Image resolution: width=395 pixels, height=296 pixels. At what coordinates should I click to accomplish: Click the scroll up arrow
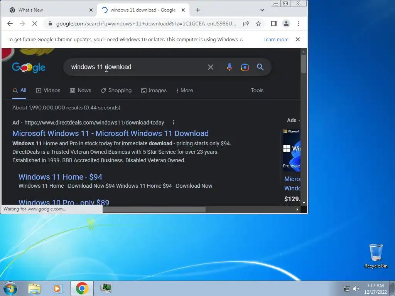coord(304,52)
